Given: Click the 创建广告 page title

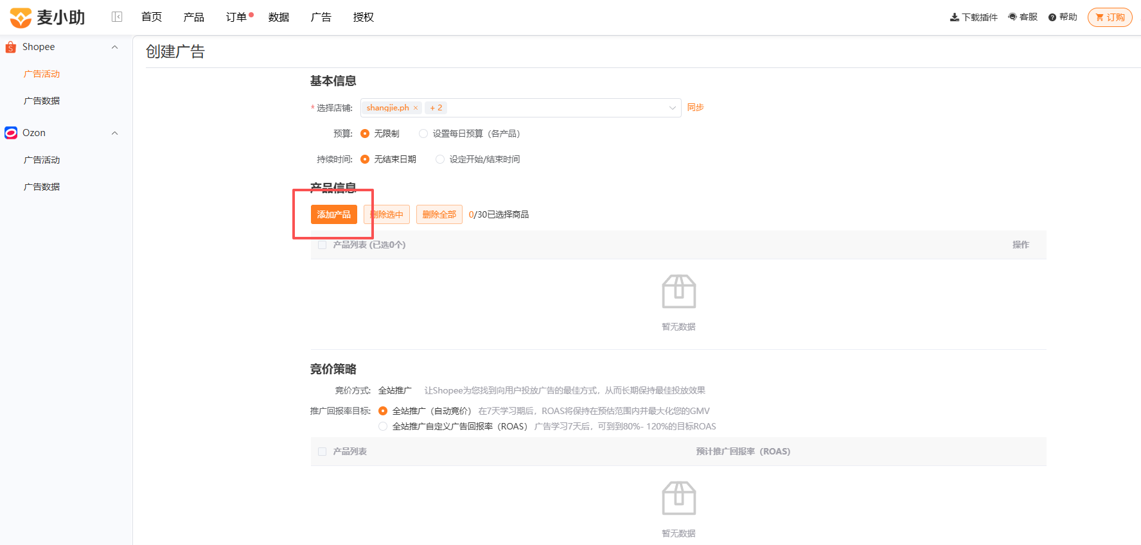Looking at the screenshot, I should [x=175, y=51].
